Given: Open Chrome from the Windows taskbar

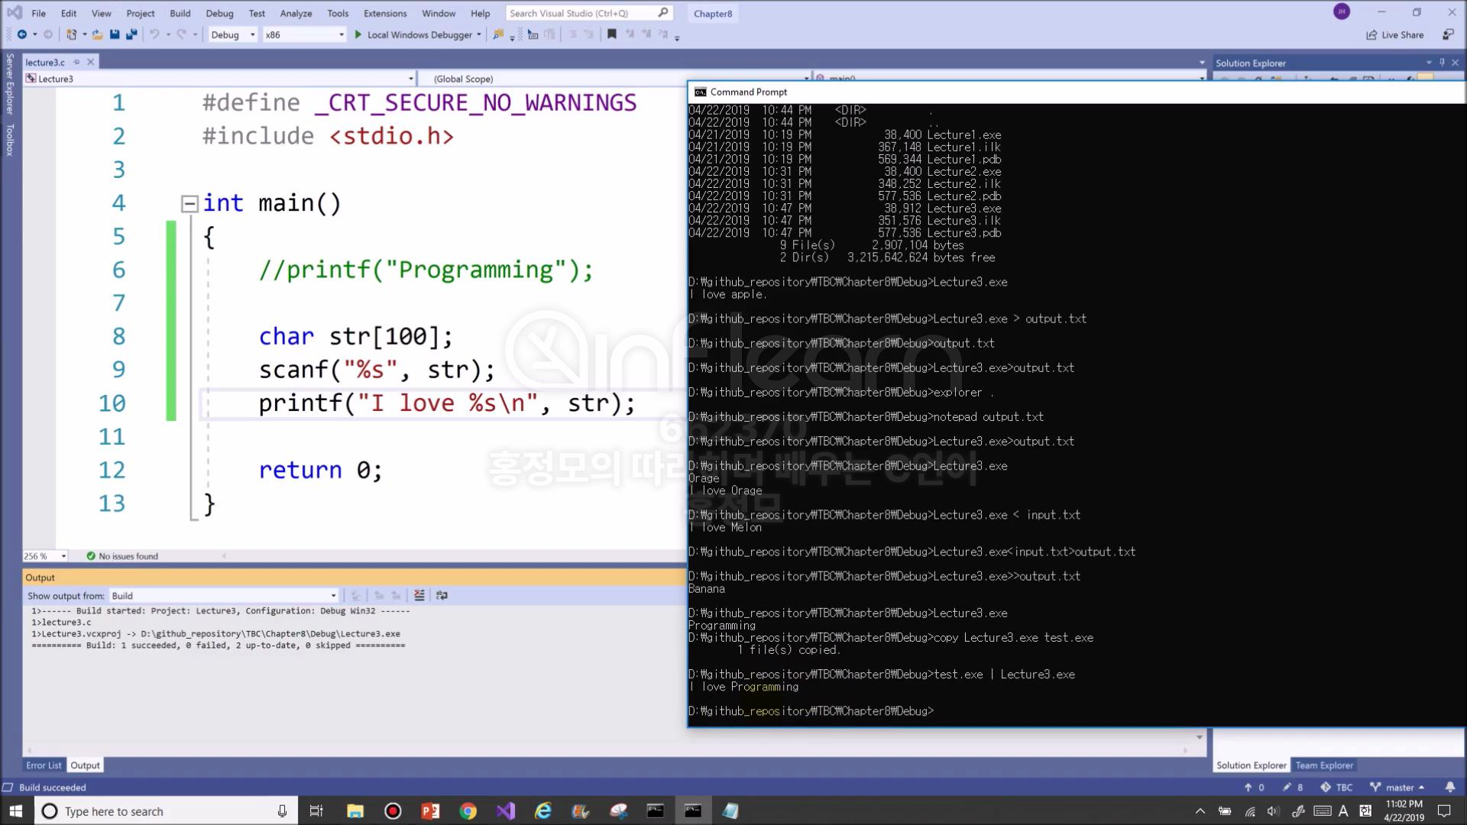Looking at the screenshot, I should pyautogui.click(x=468, y=810).
